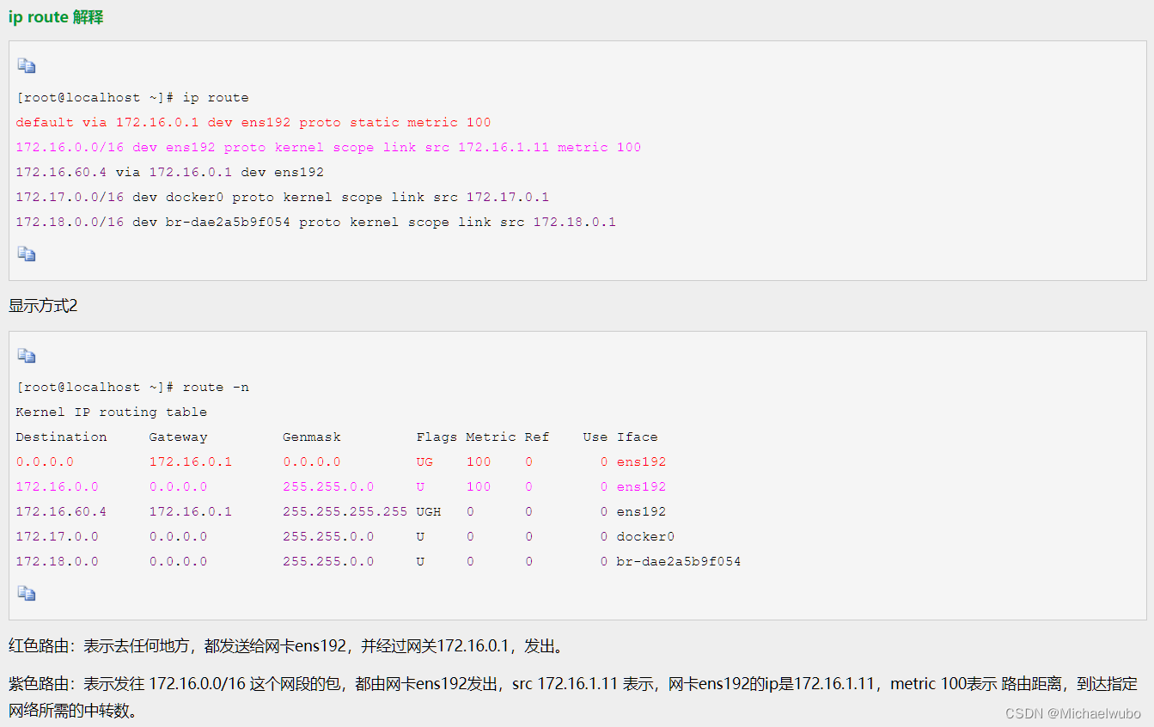Select the purple 172.16.0.0/16 route line

point(327,147)
